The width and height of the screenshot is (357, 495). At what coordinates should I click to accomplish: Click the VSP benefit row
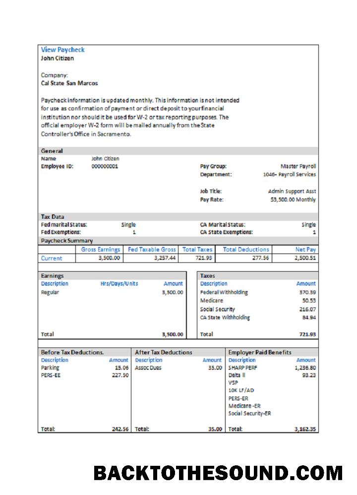pos(233,383)
